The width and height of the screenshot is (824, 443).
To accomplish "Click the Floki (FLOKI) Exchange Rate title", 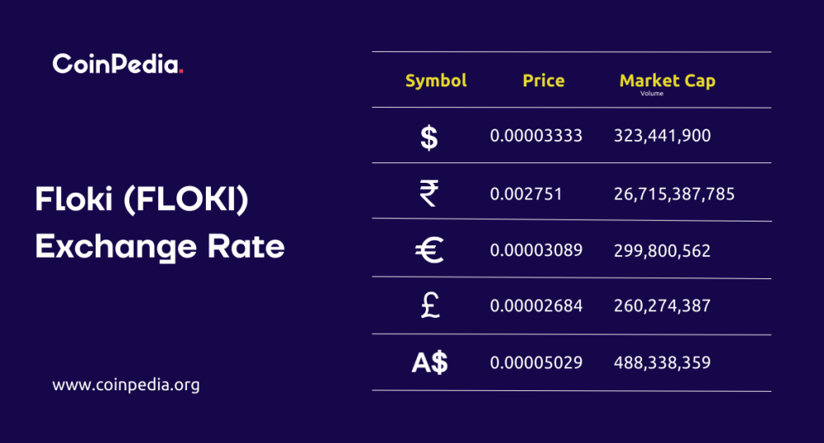I will 160,222.
